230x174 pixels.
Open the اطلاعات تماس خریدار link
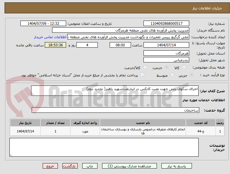50,37
